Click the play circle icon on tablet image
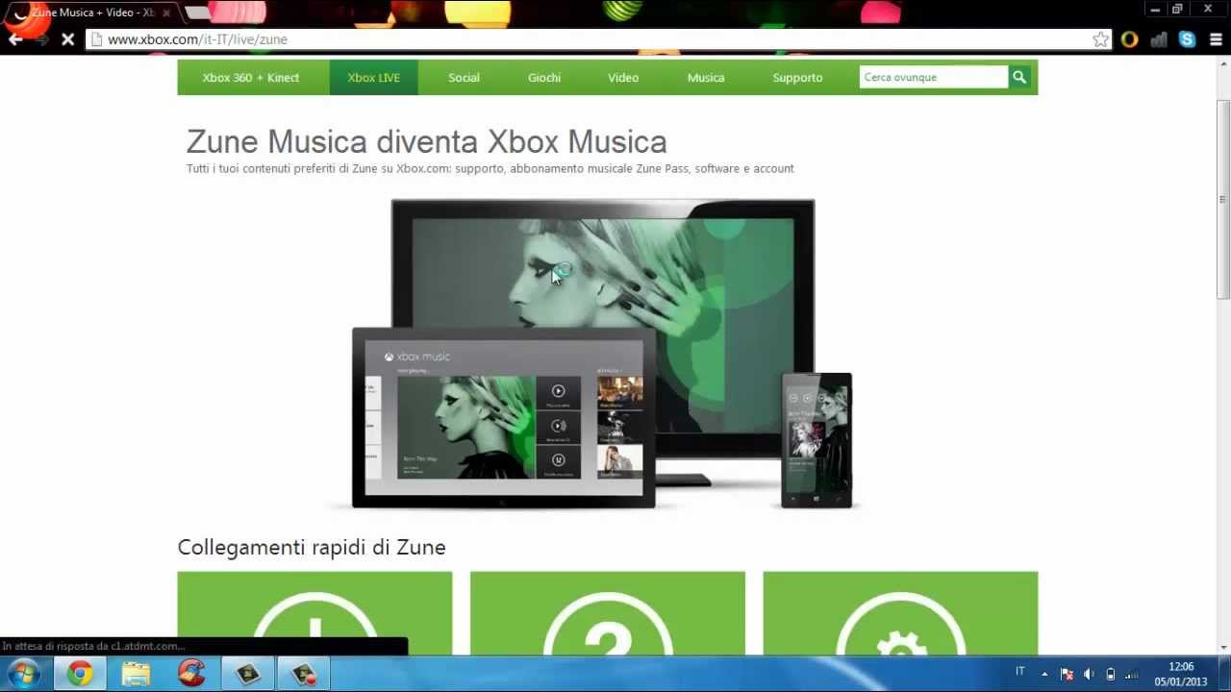Viewport: 1231px width, 692px height. 558,390
